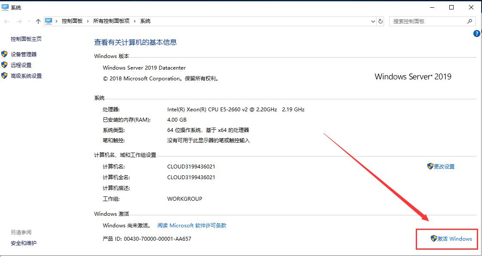Click shield icon beside 远程设置
This screenshot has height=257, width=482.
point(4,65)
